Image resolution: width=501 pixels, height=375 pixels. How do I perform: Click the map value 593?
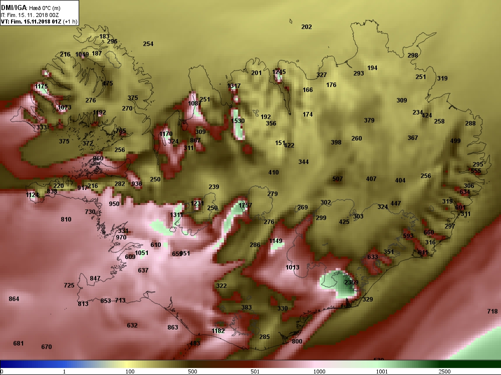pos(408,235)
